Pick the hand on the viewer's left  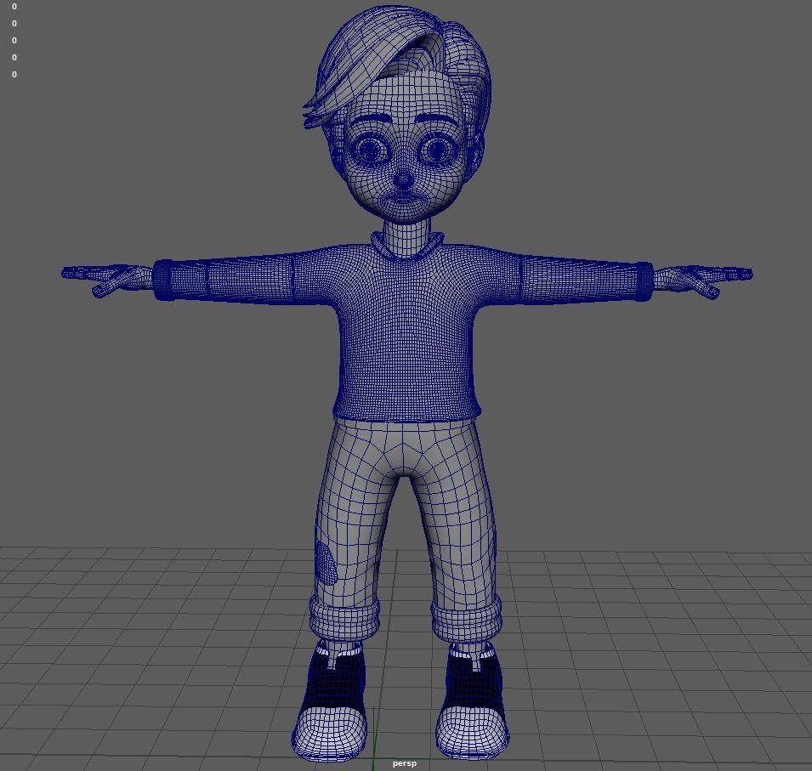(x=106, y=280)
